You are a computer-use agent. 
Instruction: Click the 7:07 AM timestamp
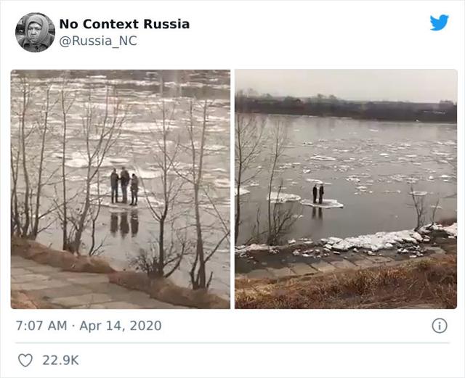tap(40, 326)
